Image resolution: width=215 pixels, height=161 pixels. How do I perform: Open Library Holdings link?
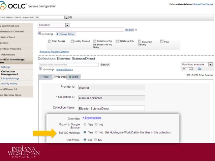(x=10, y=78)
